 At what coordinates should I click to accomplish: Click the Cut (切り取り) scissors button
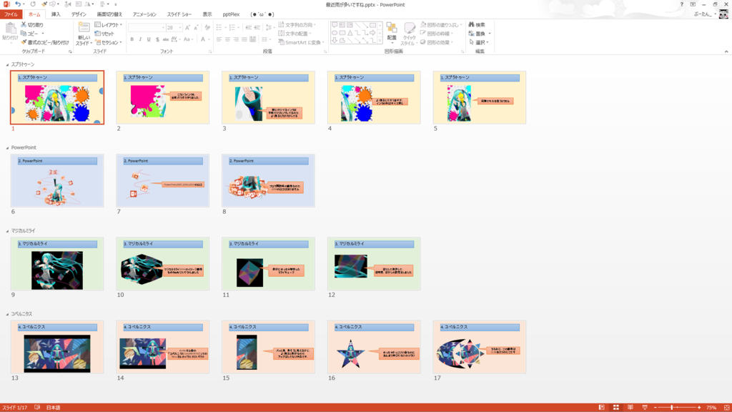coord(31,25)
